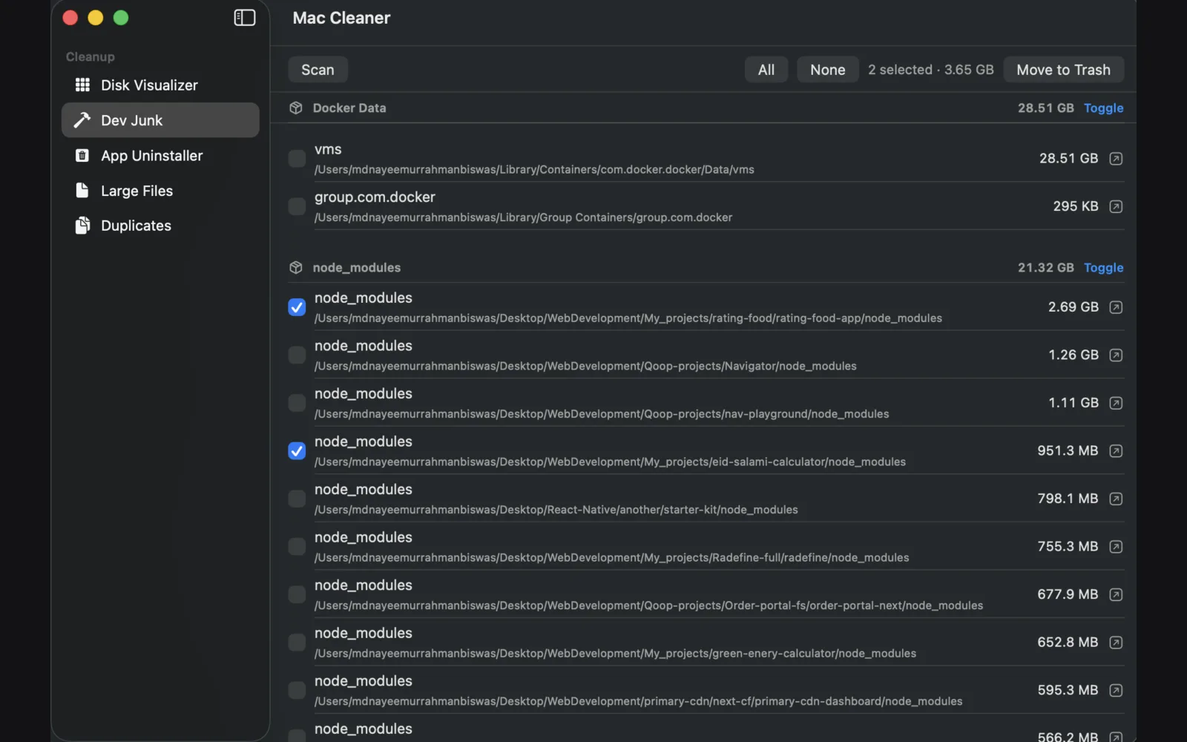Image resolution: width=1187 pixels, height=742 pixels.
Task: Select Dev Junk in sidebar
Action: [x=160, y=120]
